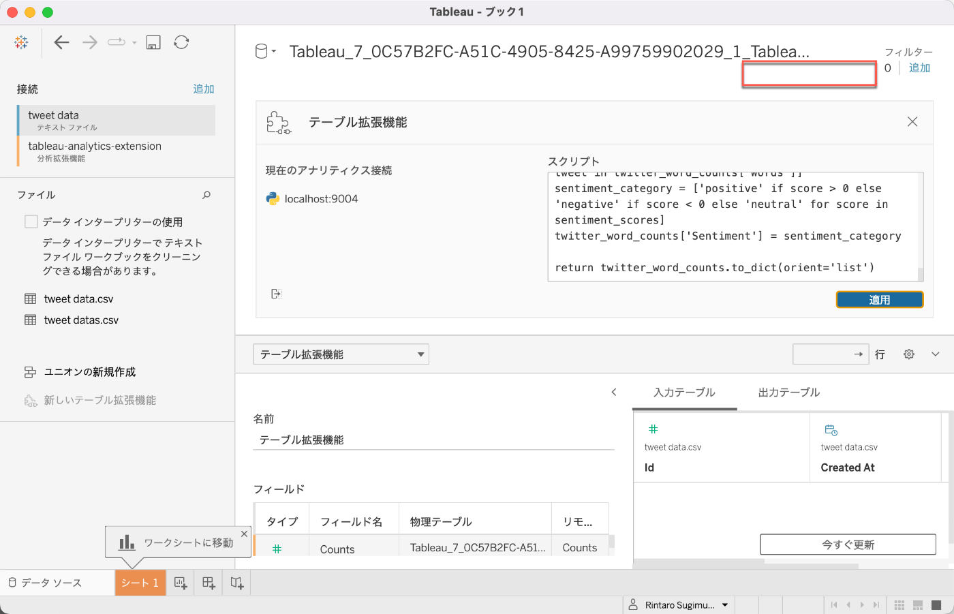Select tweet data.csv in file list
This screenshot has width=954, height=614.
click(x=79, y=299)
